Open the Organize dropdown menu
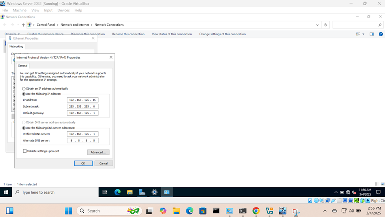The image size is (385, 217). (x=12, y=34)
